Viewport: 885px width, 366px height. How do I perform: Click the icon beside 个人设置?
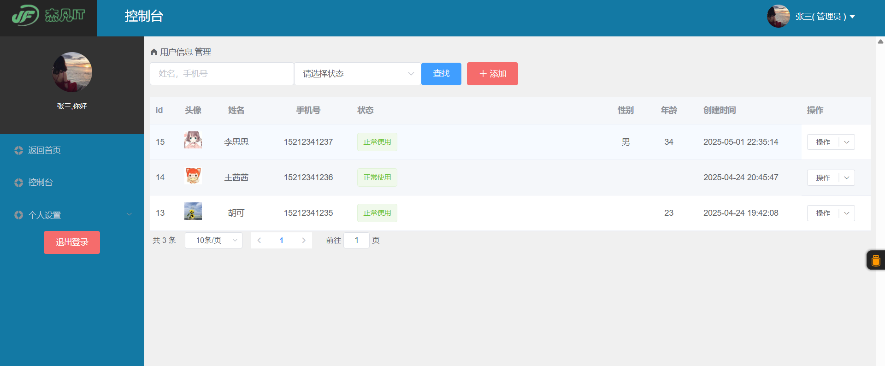pos(18,215)
